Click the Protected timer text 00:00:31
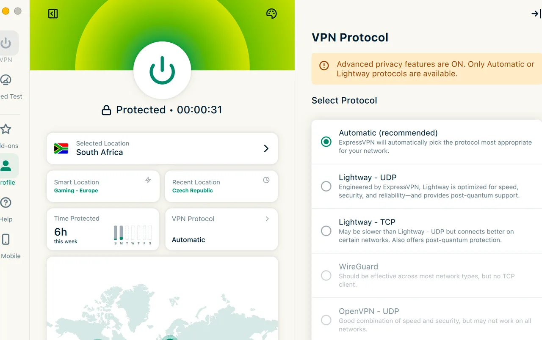Image resolution: width=542 pixels, height=340 pixels. (199, 110)
